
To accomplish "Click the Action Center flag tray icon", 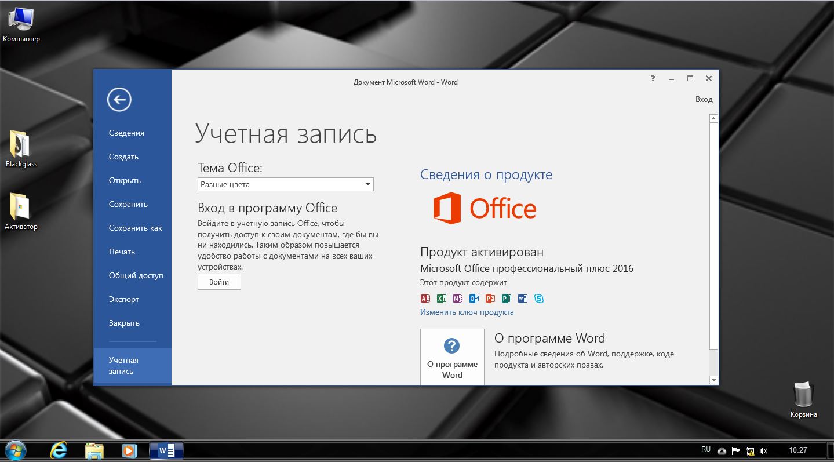I will [736, 450].
